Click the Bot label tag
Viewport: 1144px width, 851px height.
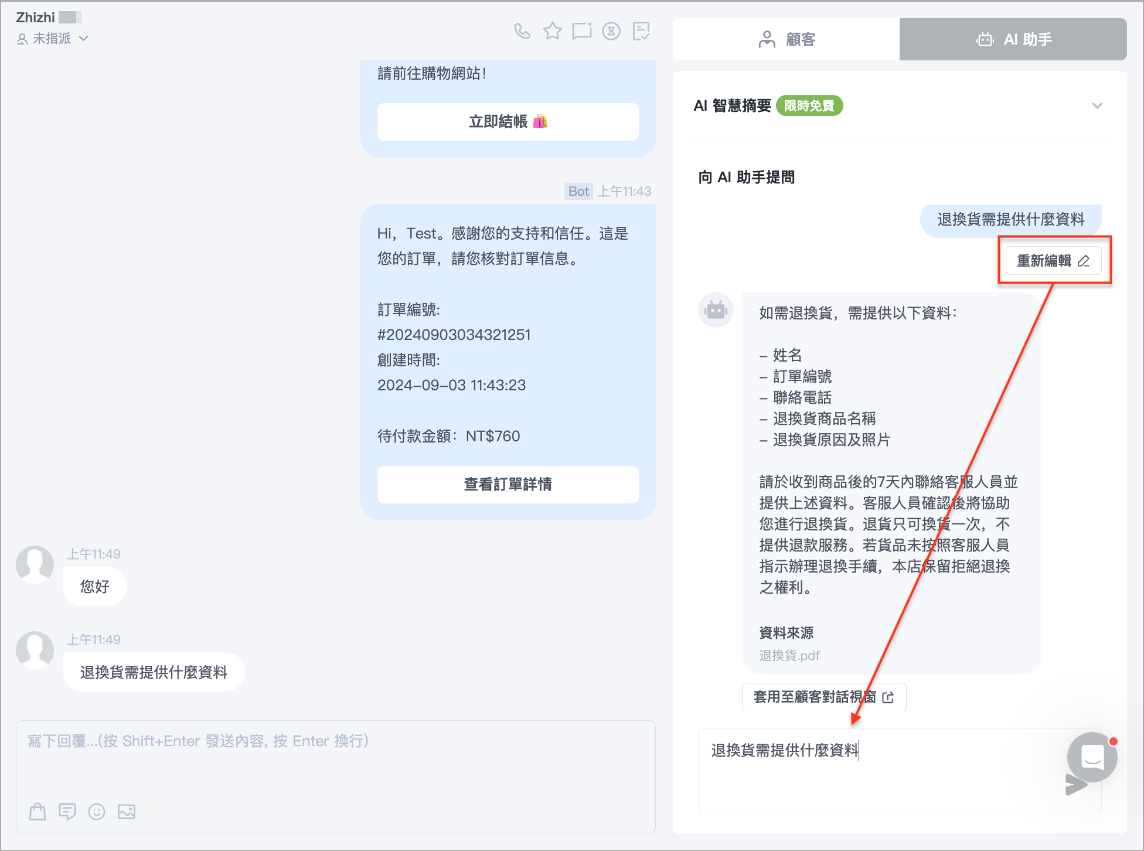coord(578,192)
